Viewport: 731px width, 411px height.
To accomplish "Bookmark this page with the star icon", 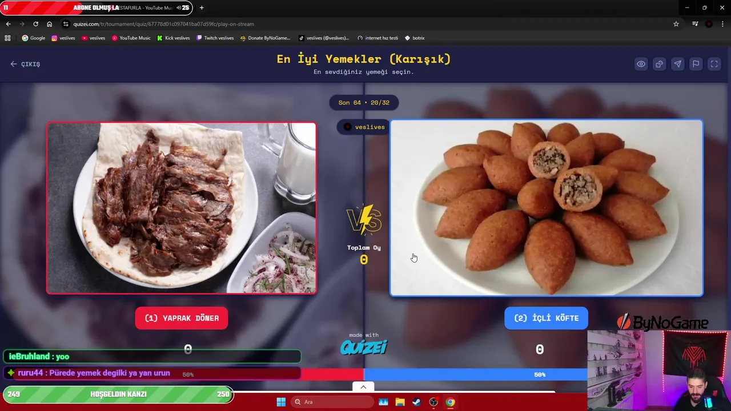I will pos(676,24).
